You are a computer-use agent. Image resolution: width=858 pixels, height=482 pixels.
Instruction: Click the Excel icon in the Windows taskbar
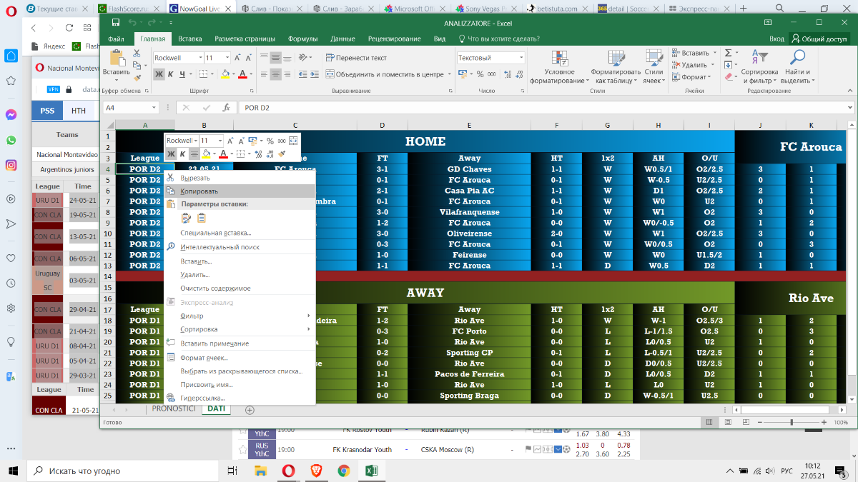(x=372, y=471)
